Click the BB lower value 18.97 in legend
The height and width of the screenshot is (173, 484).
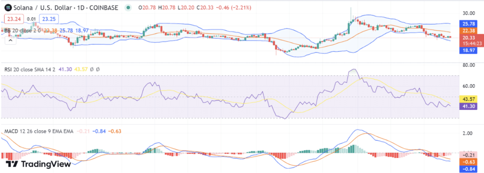pos(82,30)
